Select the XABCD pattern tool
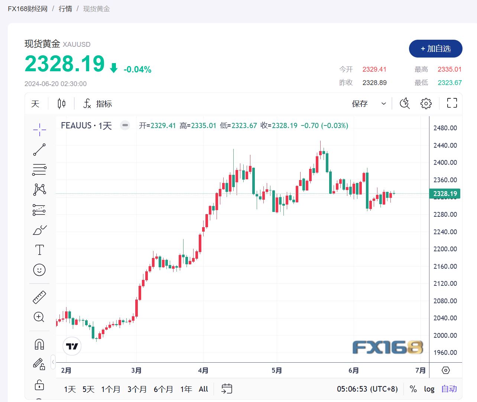477x402 pixels. [39, 189]
